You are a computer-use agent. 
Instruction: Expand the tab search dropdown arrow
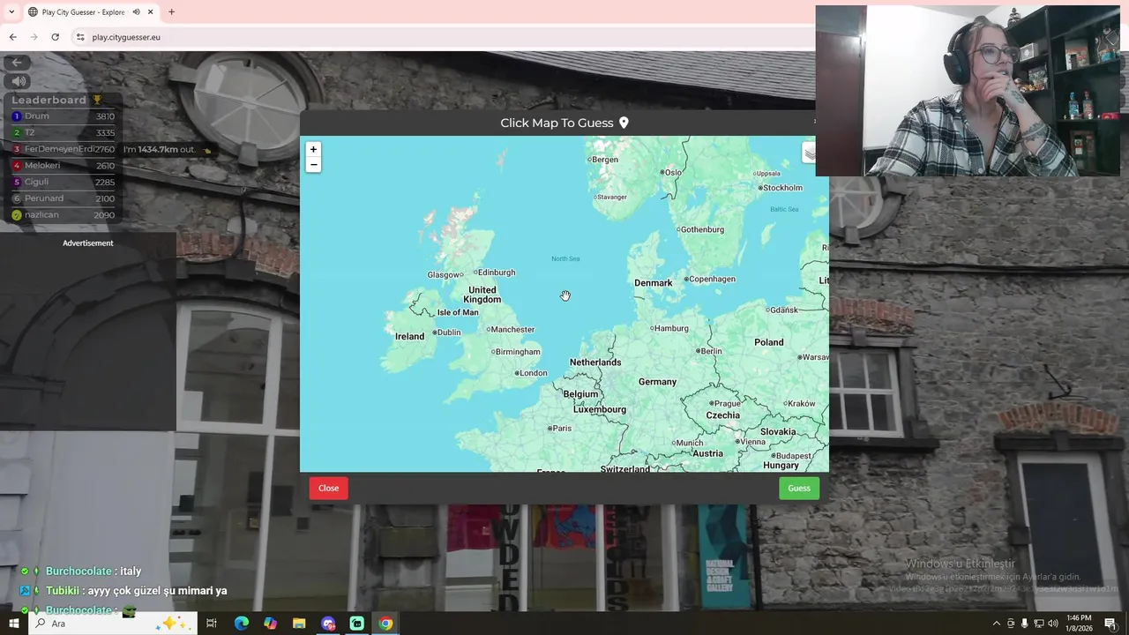pyautogui.click(x=11, y=11)
